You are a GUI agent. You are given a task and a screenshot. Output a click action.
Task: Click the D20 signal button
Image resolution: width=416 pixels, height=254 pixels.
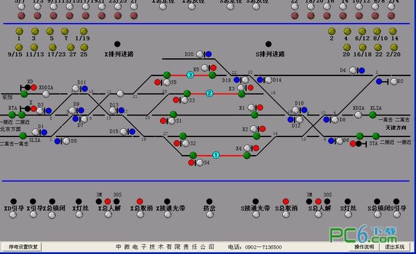[200, 54]
